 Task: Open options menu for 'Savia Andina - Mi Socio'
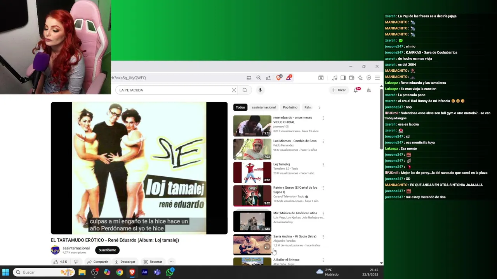[323, 236]
